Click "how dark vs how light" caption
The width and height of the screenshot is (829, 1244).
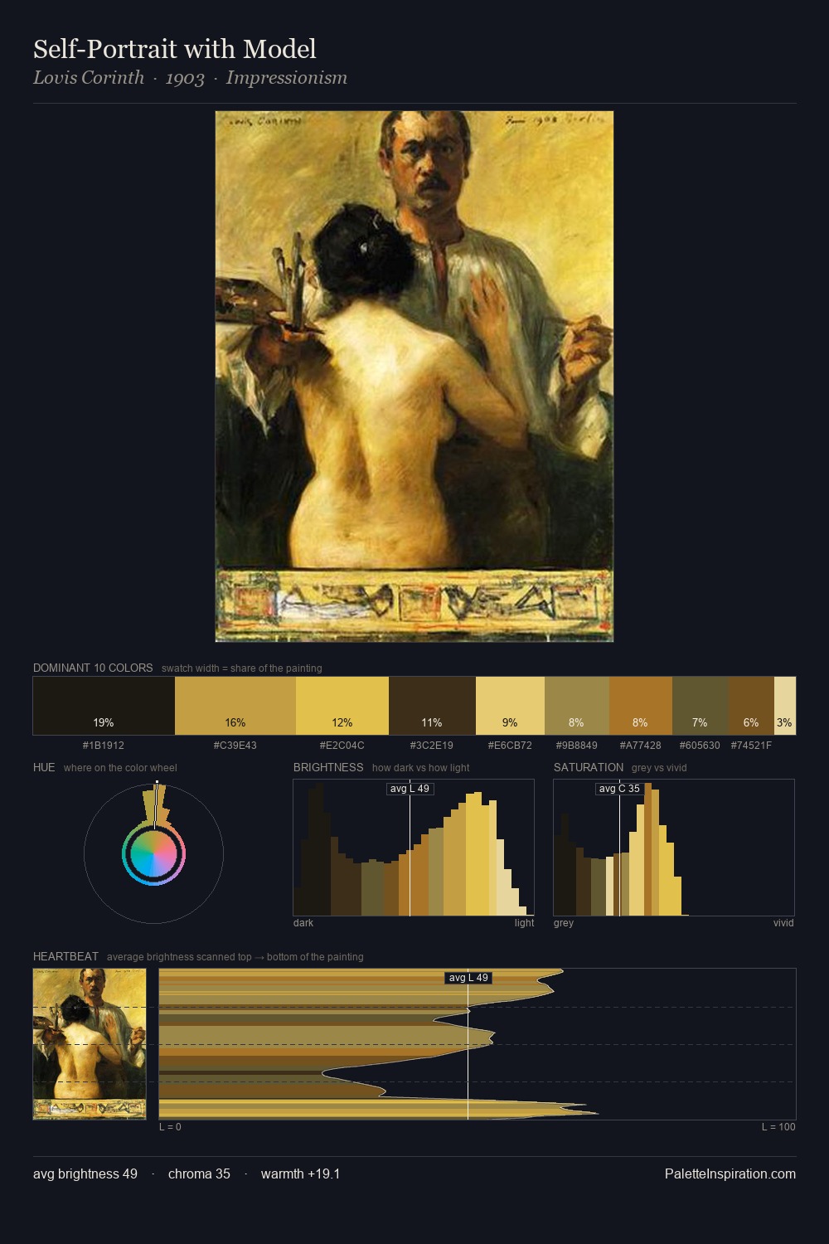pos(421,768)
